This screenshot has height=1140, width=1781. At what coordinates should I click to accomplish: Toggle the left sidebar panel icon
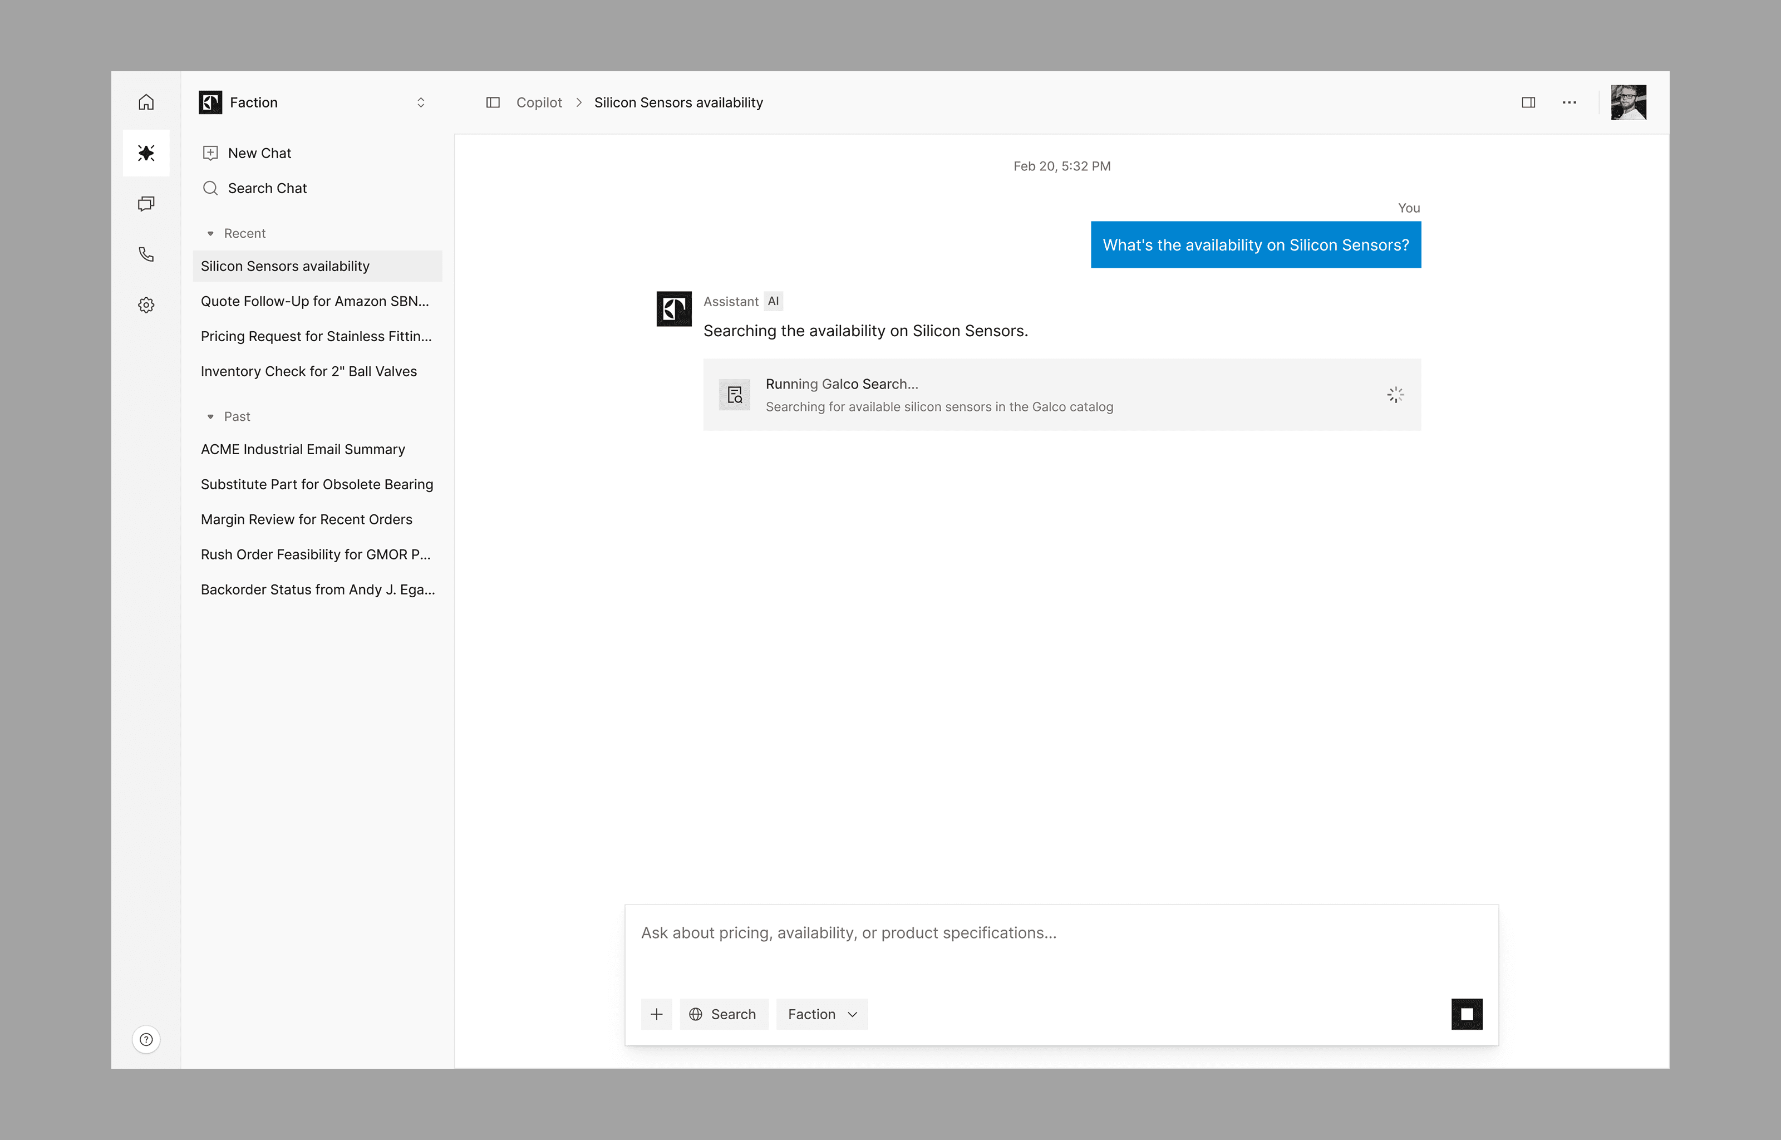coord(493,102)
